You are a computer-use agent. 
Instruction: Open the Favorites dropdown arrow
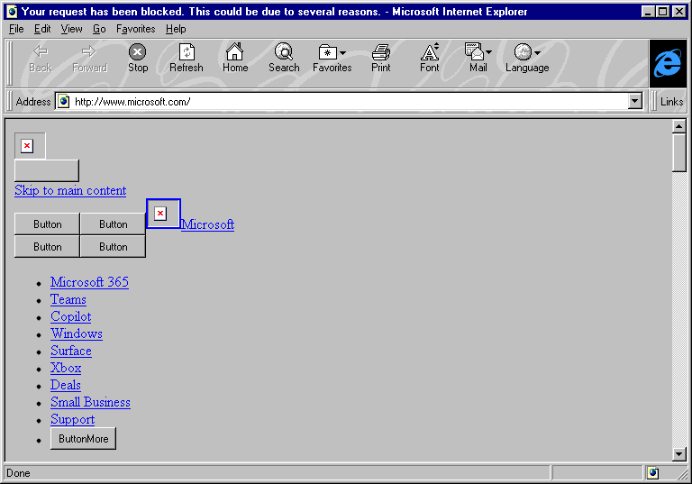click(342, 53)
